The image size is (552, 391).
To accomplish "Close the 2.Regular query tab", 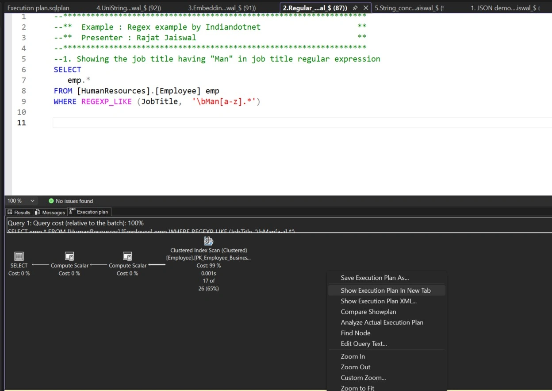I will [x=366, y=8].
